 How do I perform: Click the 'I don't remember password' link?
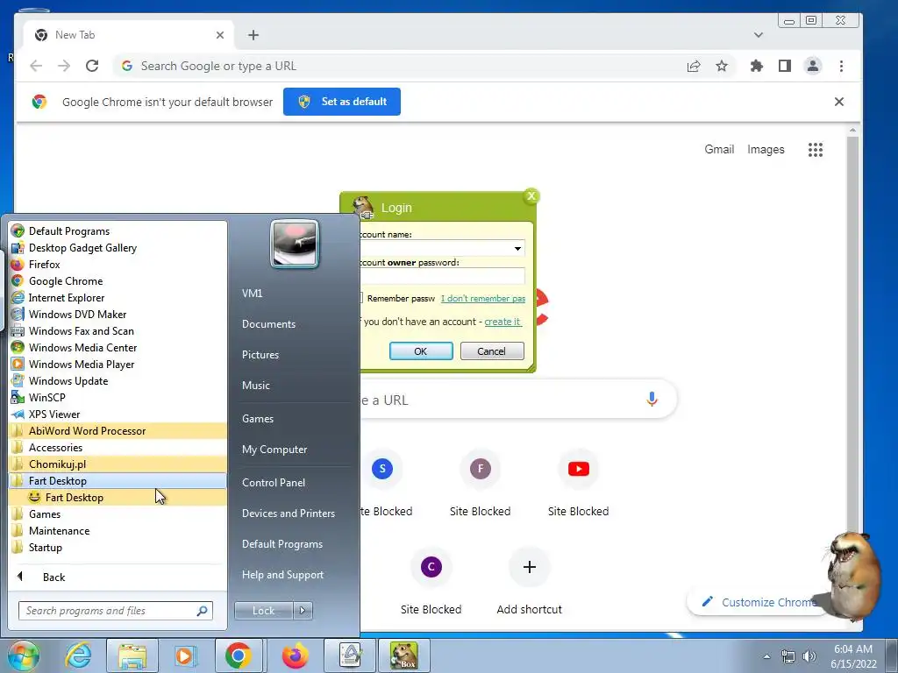click(x=483, y=299)
